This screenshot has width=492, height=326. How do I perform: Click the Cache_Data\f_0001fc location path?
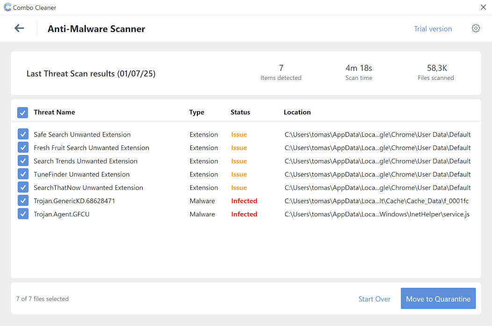[376, 201]
